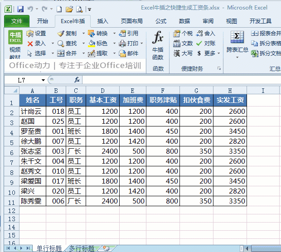Image resolution: width=281 pixels, height=252 pixels.
Task: Click the Redo arrow icon
Action: pos(44,9)
